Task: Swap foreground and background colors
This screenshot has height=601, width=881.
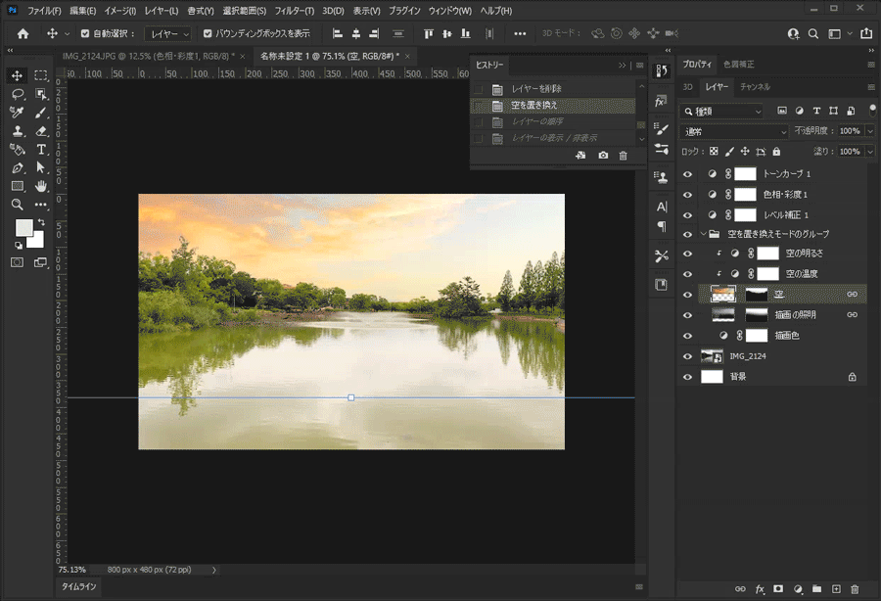Action: pos(41,222)
